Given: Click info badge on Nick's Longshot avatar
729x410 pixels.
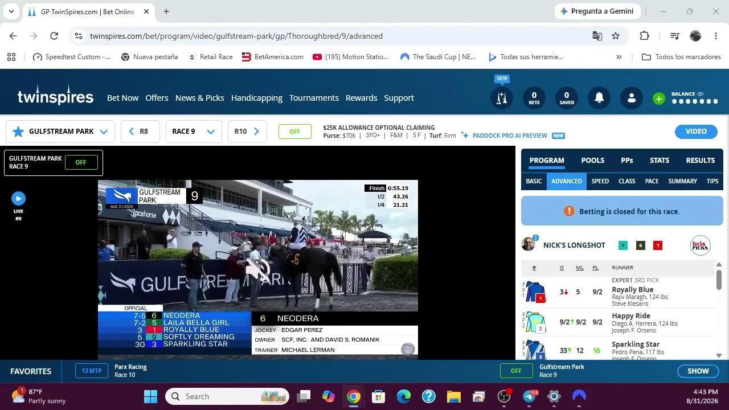Looking at the screenshot, I should (x=535, y=237).
